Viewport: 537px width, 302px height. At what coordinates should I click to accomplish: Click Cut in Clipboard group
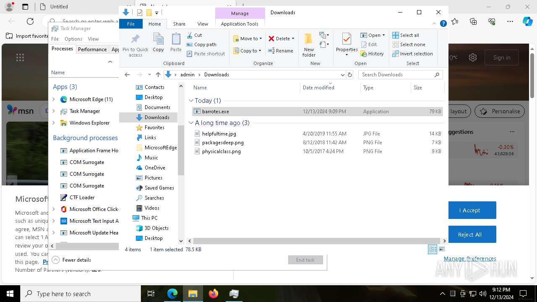194,35
